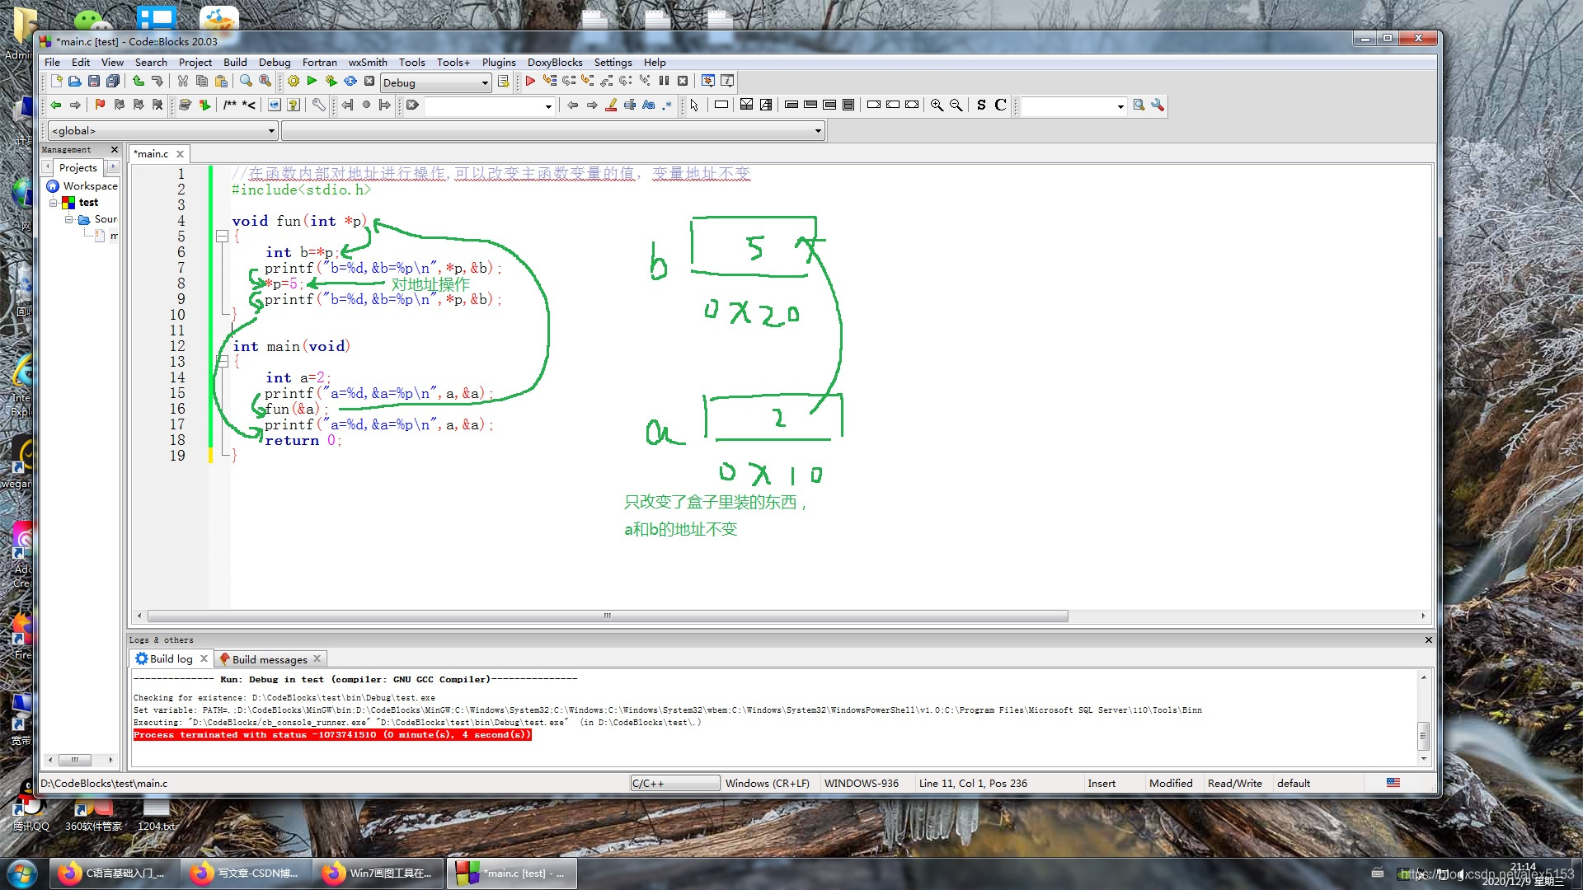This screenshot has height=890, width=1583.
Task: Switch to Build messages tab
Action: [x=269, y=659]
